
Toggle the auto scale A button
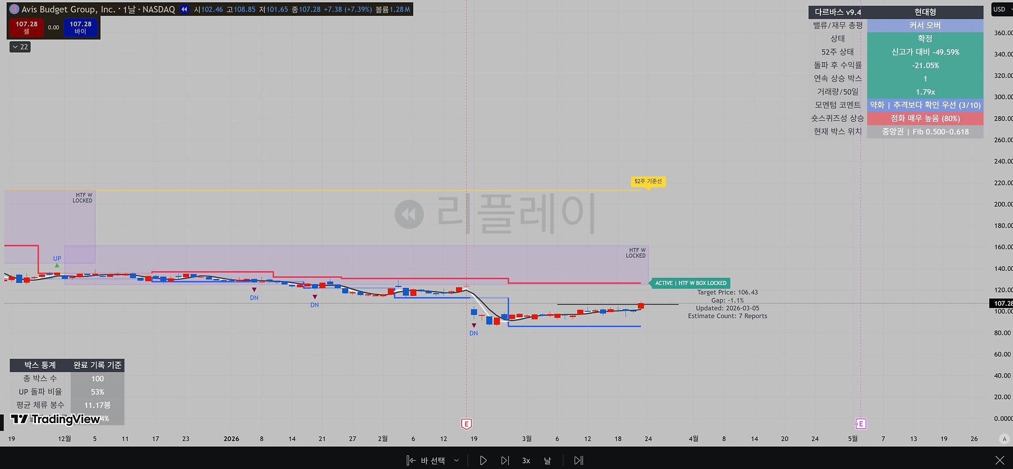click(x=1004, y=438)
